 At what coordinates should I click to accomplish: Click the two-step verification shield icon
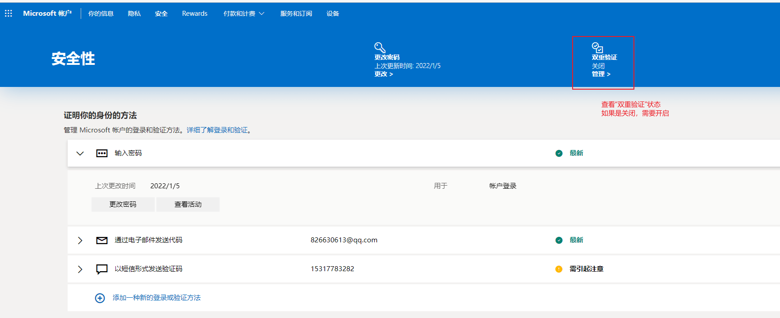[597, 47]
